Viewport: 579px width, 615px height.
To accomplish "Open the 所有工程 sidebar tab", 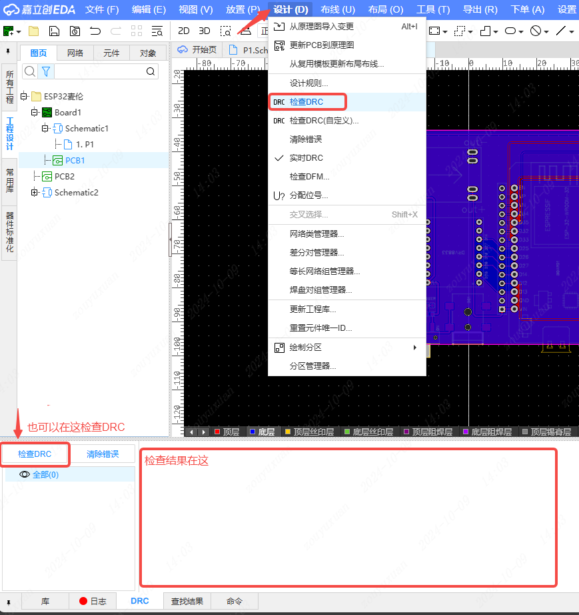I will [9, 87].
